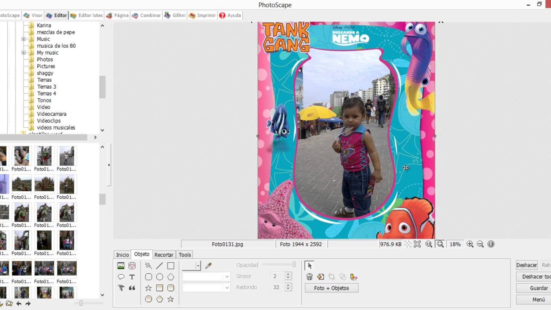Screen dimensions: 551x310
Task: Click the Foto0131.jpg filename in status bar
Action: click(x=228, y=244)
